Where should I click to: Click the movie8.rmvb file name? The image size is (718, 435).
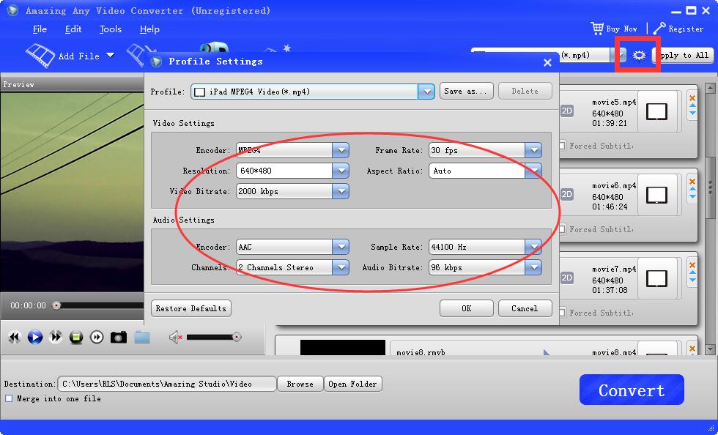coord(421,352)
